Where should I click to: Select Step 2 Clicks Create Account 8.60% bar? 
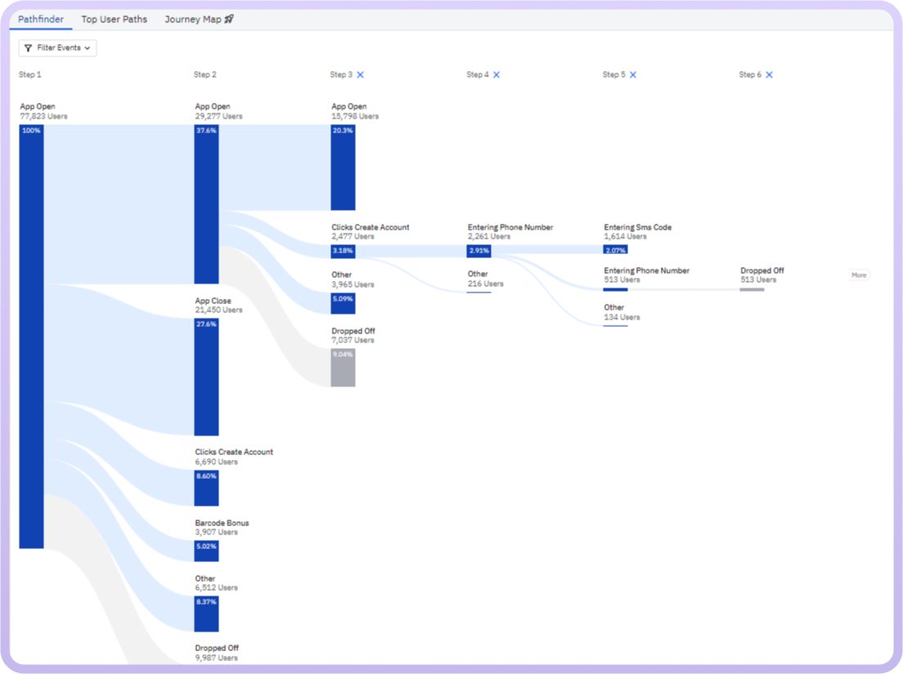[x=206, y=488]
